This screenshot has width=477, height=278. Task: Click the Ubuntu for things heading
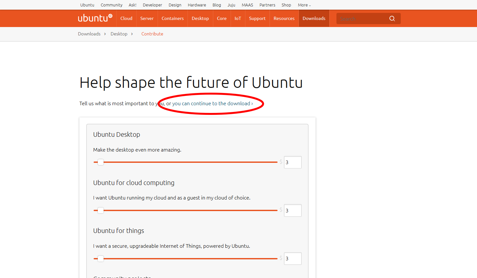pyautogui.click(x=119, y=231)
